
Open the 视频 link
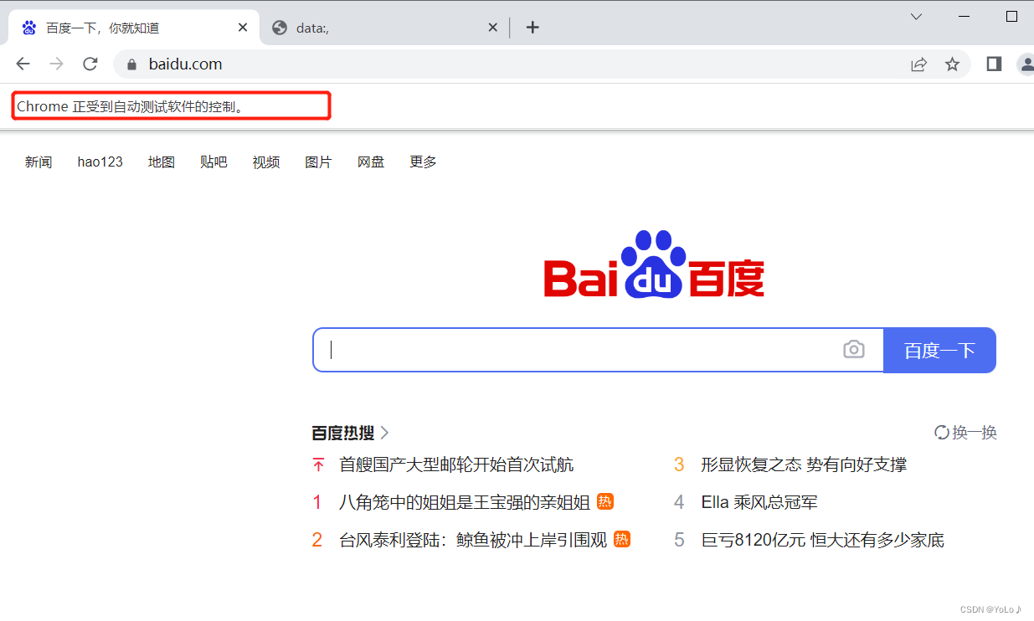tap(266, 162)
